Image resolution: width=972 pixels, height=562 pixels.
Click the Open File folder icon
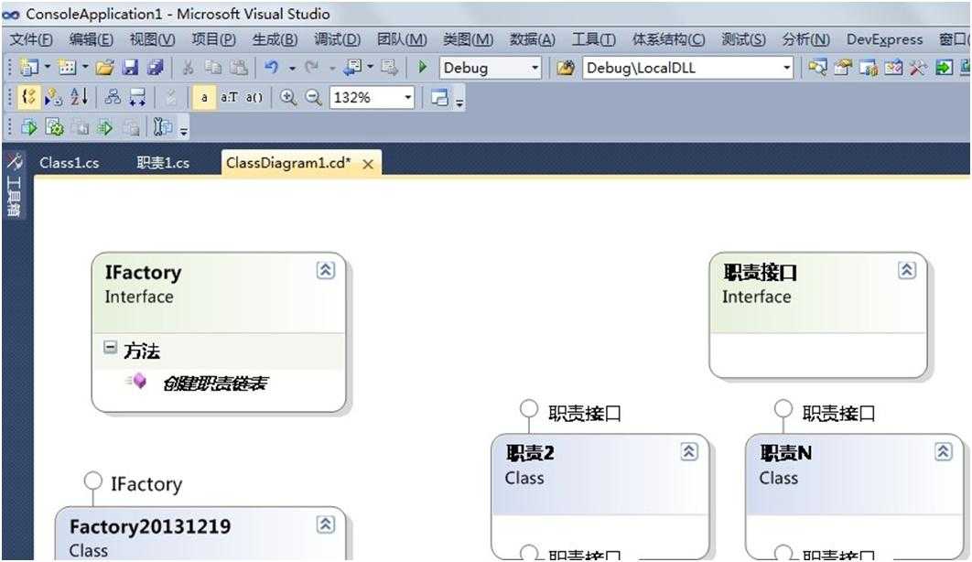tap(104, 67)
